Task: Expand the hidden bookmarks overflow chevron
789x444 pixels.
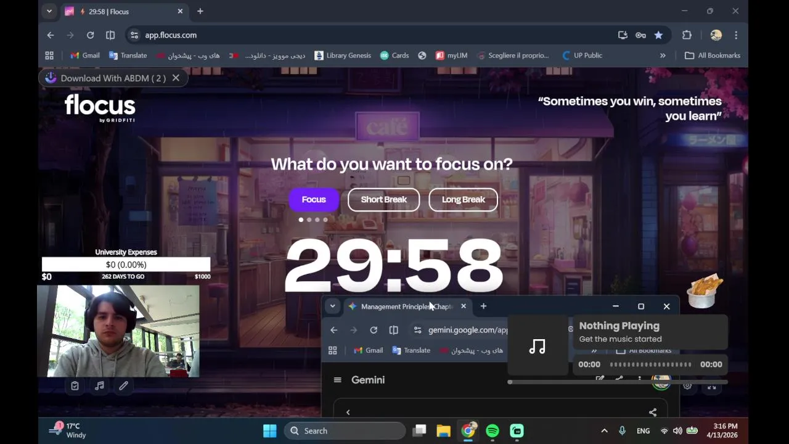Action: pos(663,55)
